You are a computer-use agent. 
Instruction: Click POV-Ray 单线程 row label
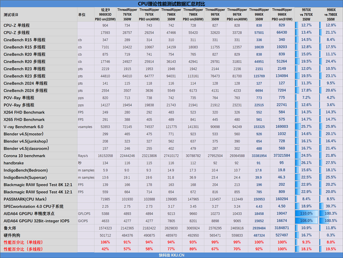point(19,98)
